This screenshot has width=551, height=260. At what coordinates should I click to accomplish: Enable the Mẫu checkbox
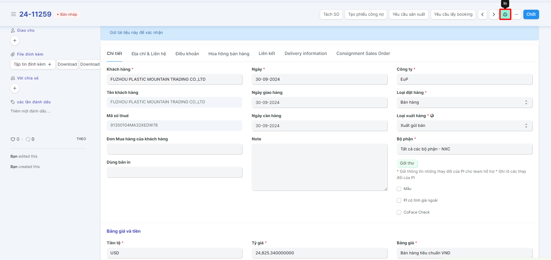click(x=399, y=189)
